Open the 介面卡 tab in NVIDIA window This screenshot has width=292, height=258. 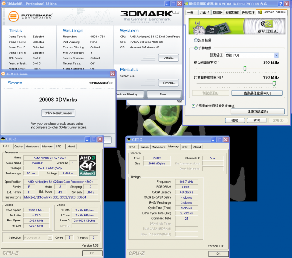[x=205, y=12]
